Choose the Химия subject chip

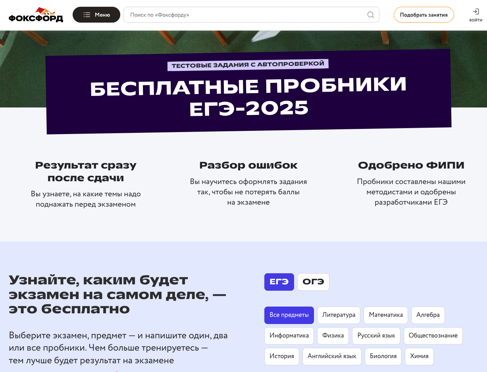tap(419, 357)
